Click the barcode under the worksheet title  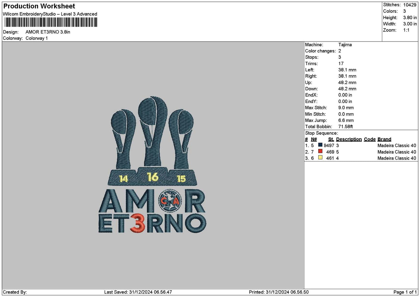pos(51,22)
